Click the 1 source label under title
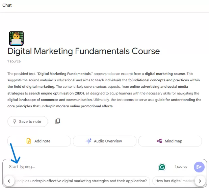 click(x=14, y=61)
